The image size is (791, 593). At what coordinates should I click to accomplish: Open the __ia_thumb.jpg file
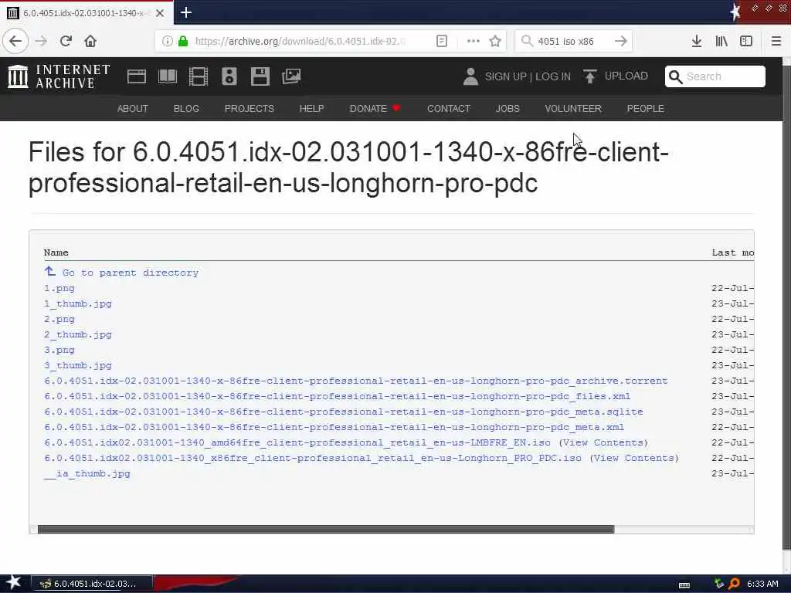[x=87, y=473]
